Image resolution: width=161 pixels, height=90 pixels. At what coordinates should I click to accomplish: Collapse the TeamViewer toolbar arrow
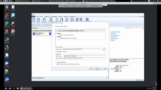click(103, 5)
